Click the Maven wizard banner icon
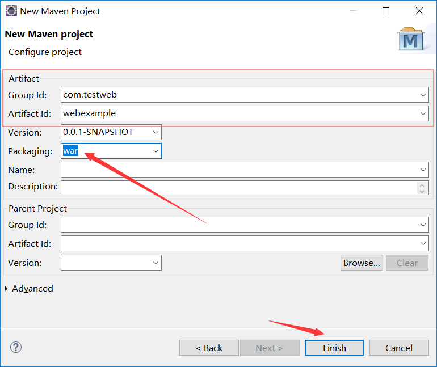Viewport: 437px width, 367px height. coord(411,39)
